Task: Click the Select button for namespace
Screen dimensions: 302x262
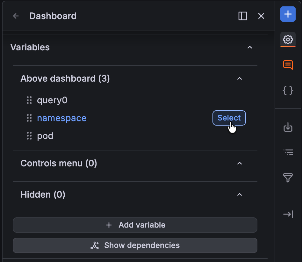Action: pos(229,118)
